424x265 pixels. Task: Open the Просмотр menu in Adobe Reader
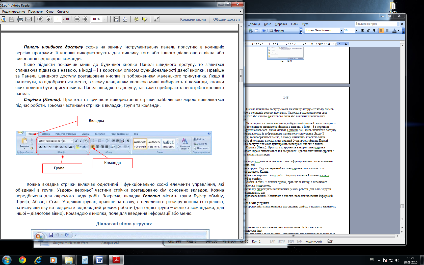point(35,12)
